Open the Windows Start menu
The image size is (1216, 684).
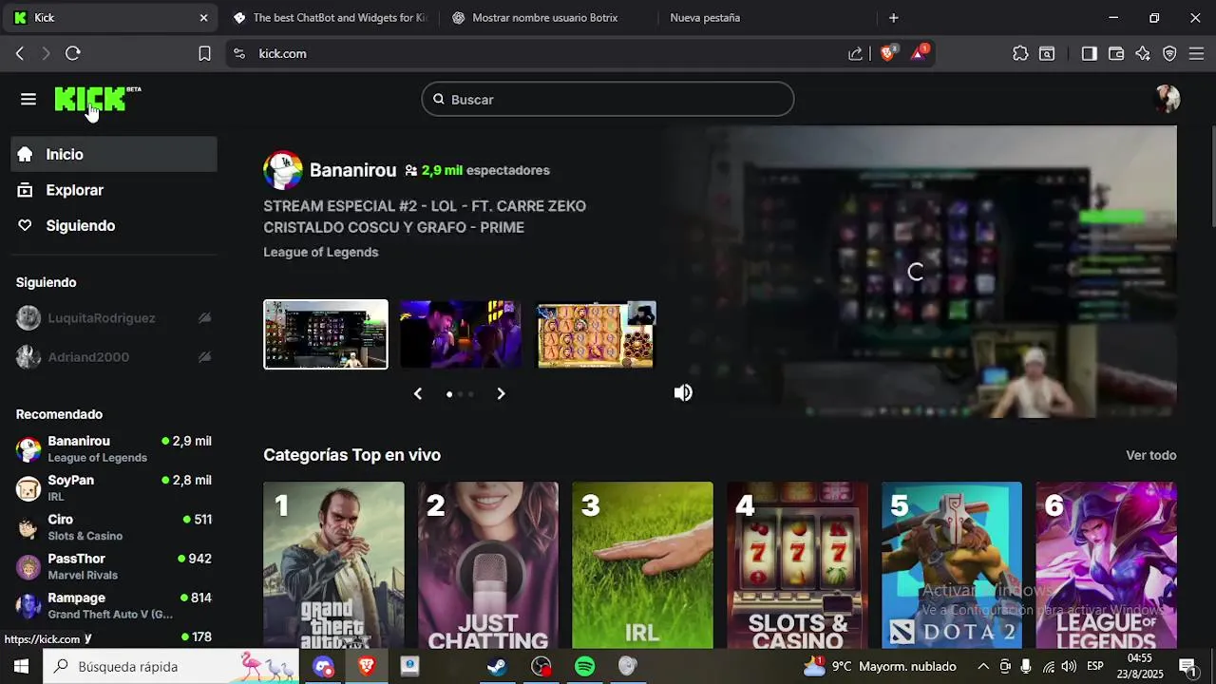(21, 667)
